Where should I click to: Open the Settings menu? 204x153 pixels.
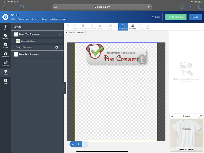pyautogui.click(x=35, y=19)
